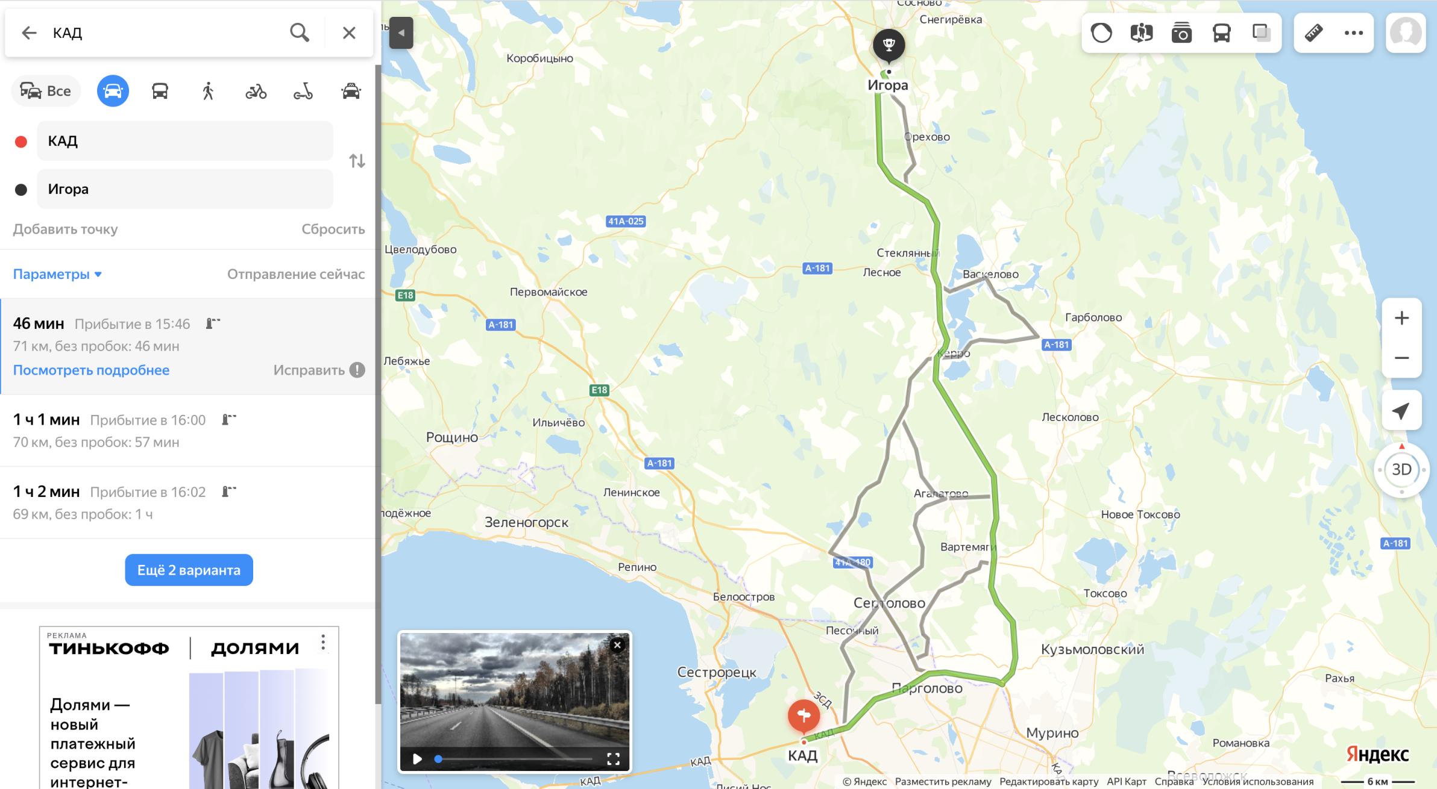Image resolution: width=1437 pixels, height=789 pixels.
Task: Toggle the 3D map tilt
Action: [1401, 469]
